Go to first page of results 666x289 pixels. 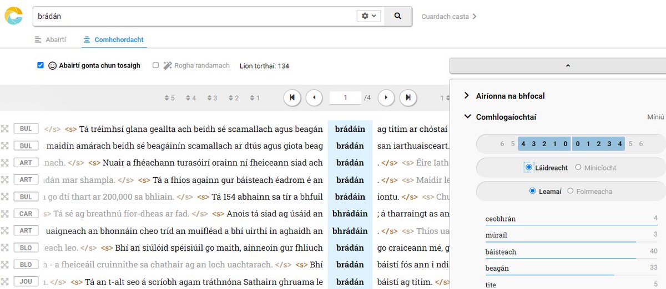[292, 97]
